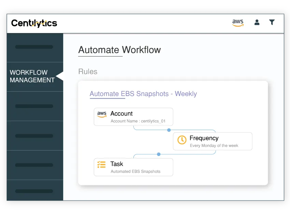
Task: Open the filter funnel icon
Action: tap(272, 22)
